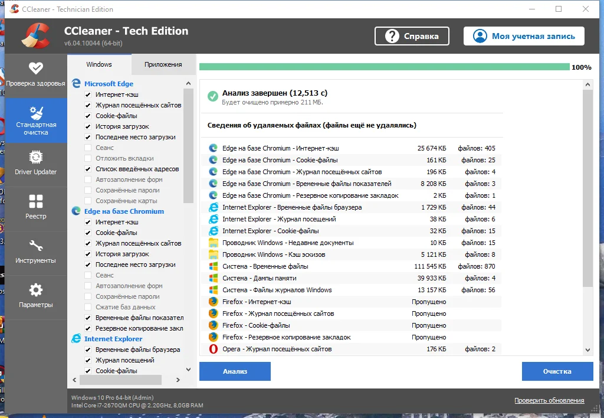Viewport: 604px width, 418px height.
Task: Open Справка help
Action: coord(412,36)
